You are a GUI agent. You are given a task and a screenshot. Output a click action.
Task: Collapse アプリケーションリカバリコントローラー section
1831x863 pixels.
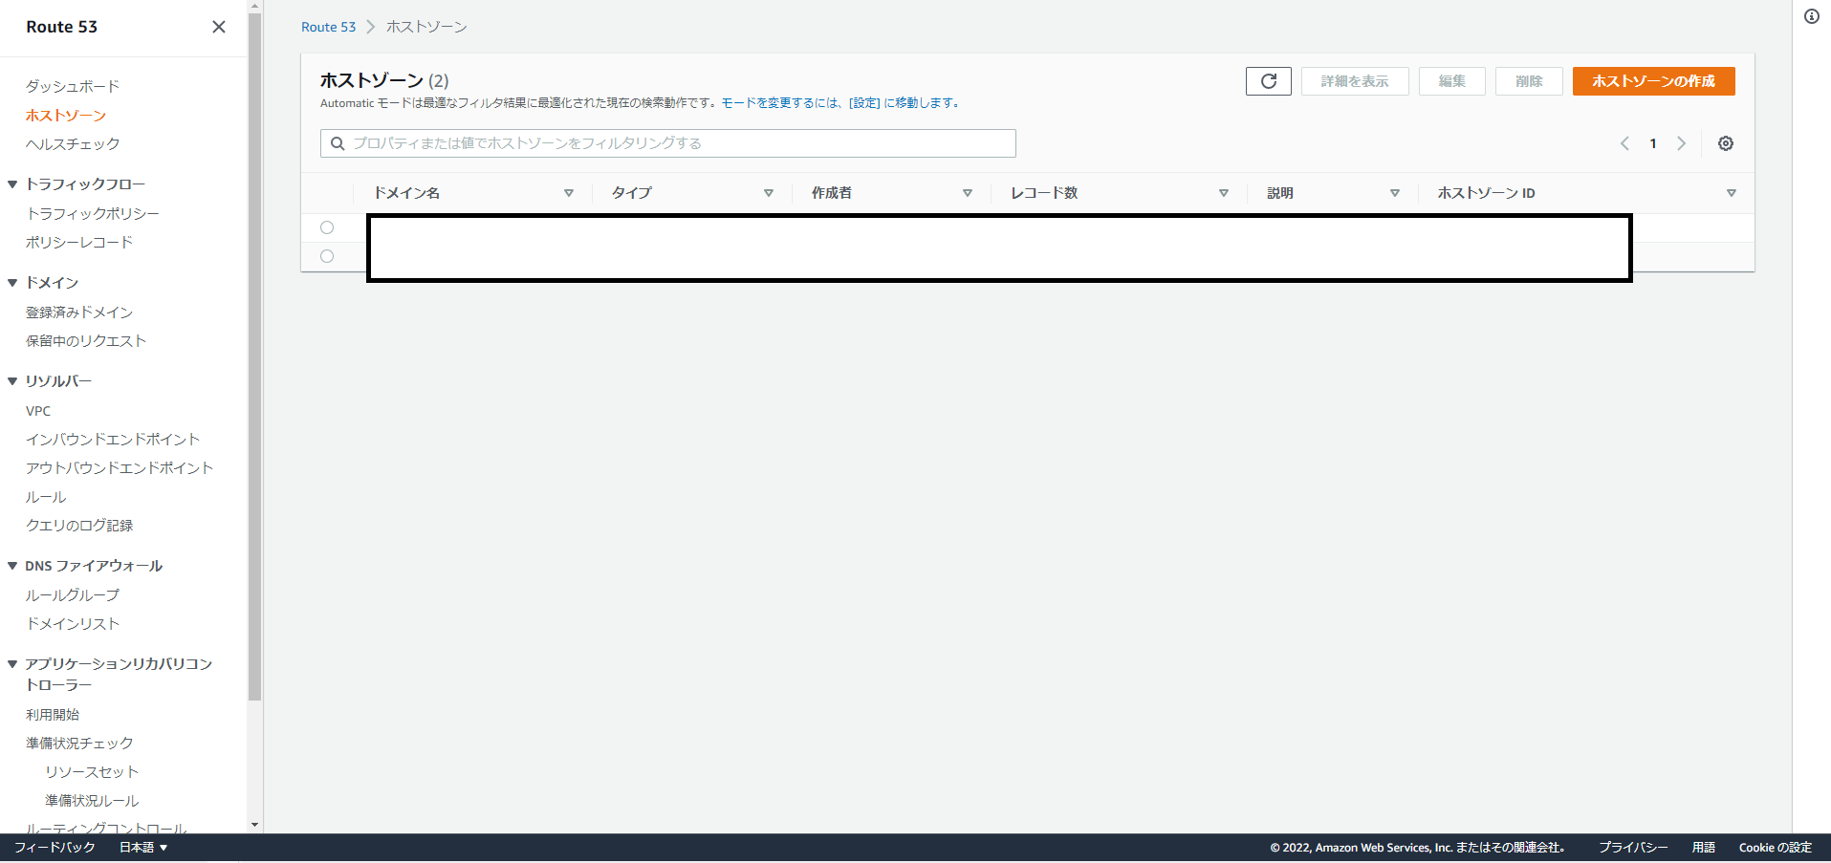coord(12,664)
